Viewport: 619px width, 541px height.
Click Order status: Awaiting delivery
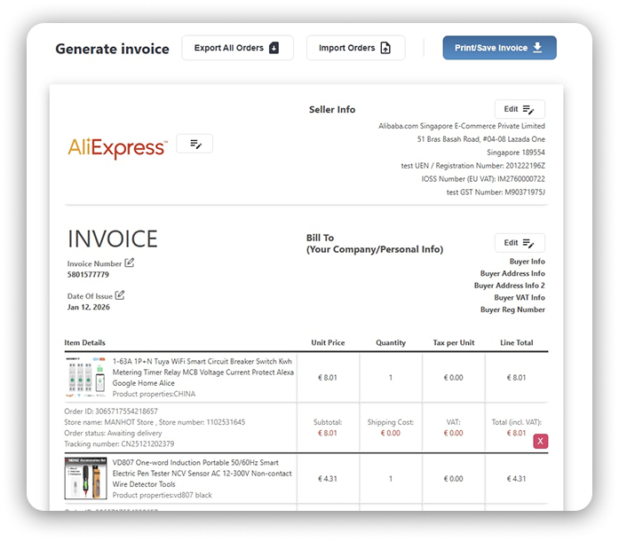point(113,433)
